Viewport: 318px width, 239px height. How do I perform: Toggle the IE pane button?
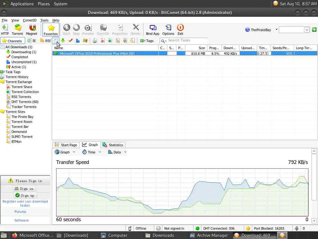(x=32, y=41)
